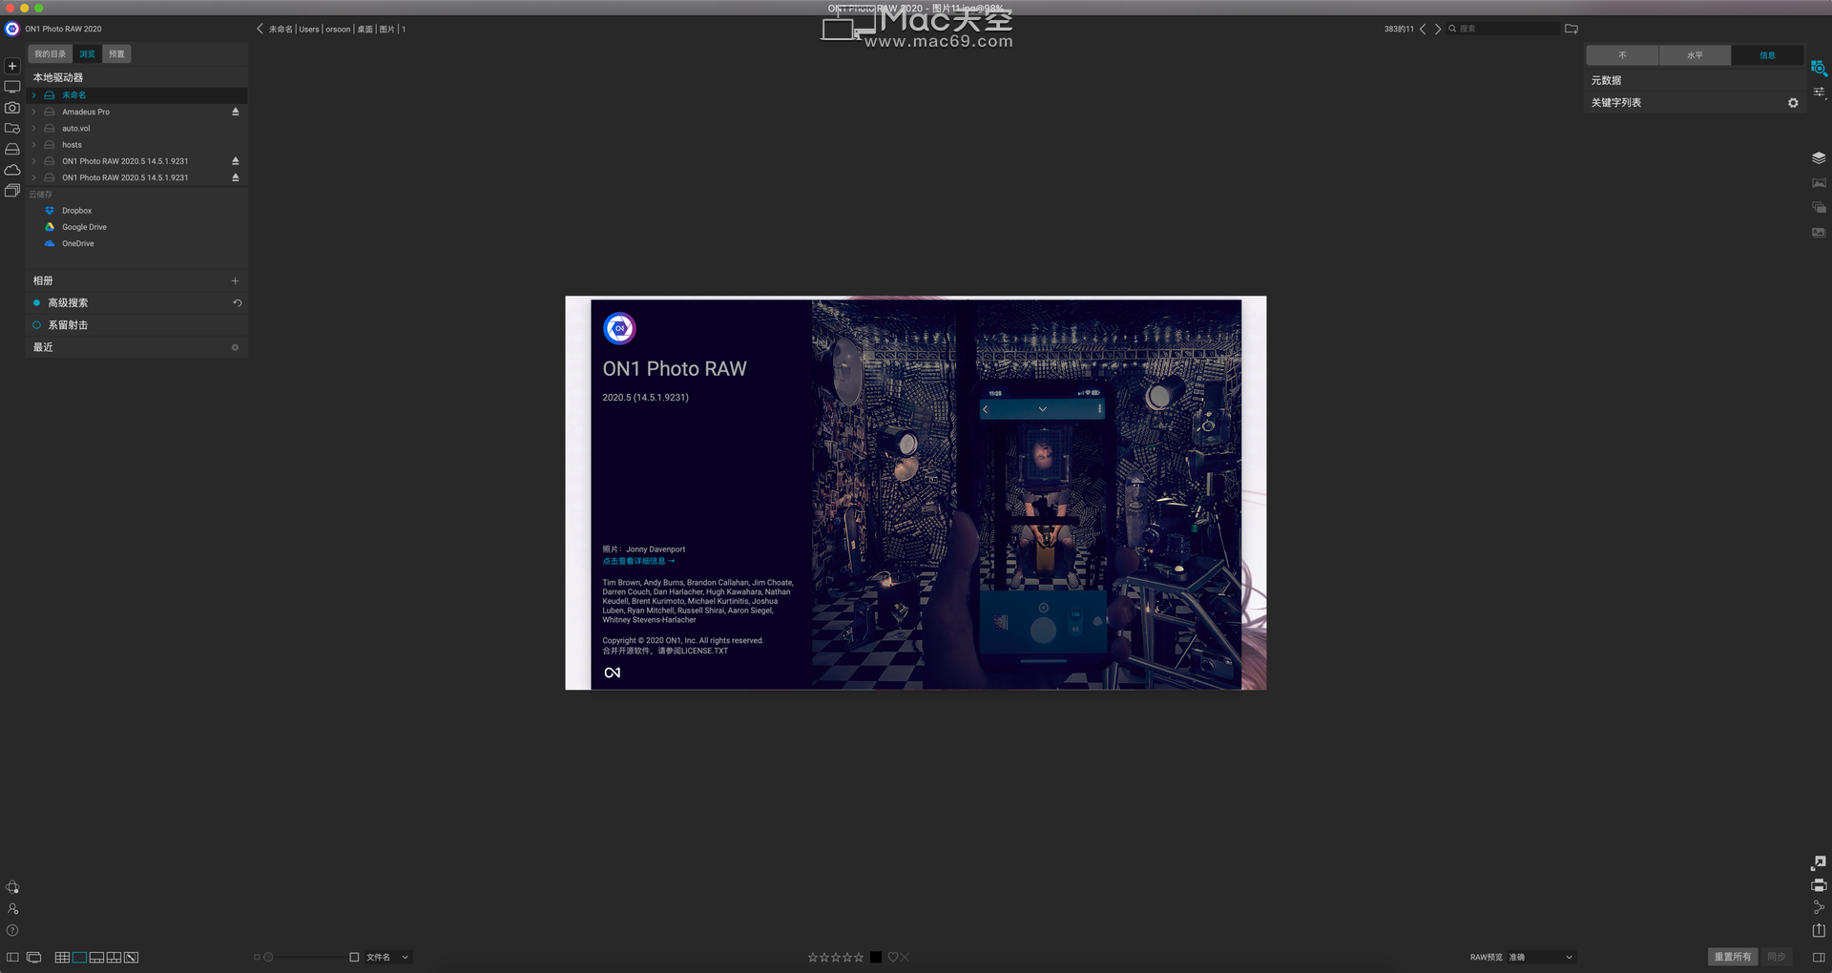The width and height of the screenshot is (1832, 973).
Task: Eject the Amadeus Pro drive
Action: tap(236, 112)
